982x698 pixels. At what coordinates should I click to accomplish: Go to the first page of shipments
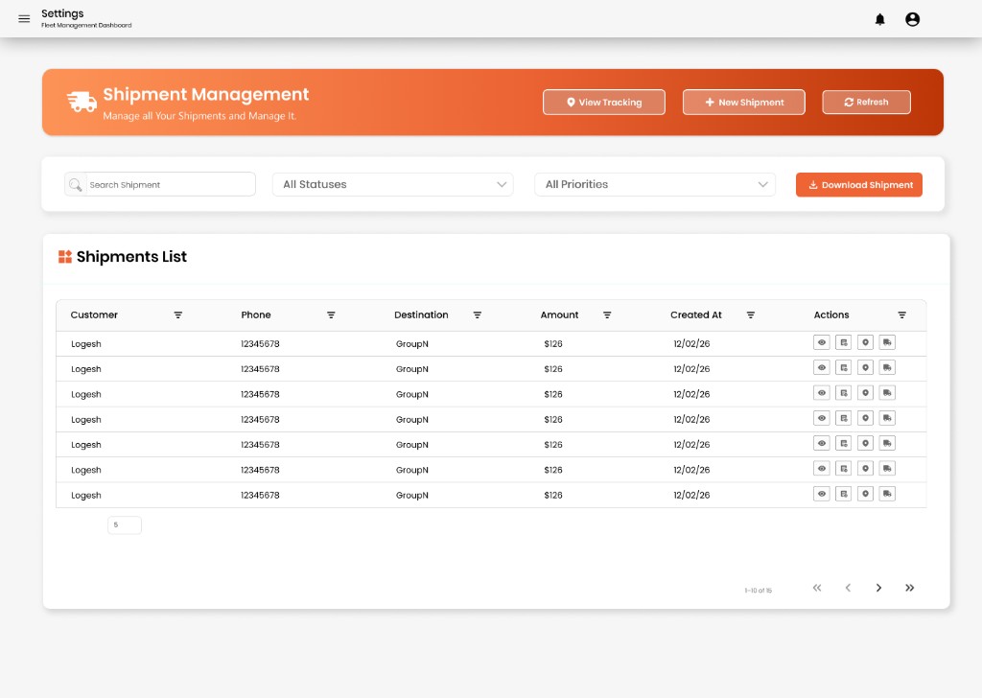pyautogui.click(x=817, y=587)
